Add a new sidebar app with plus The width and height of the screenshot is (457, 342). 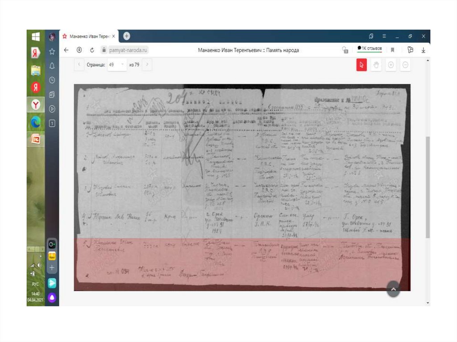[x=52, y=268]
